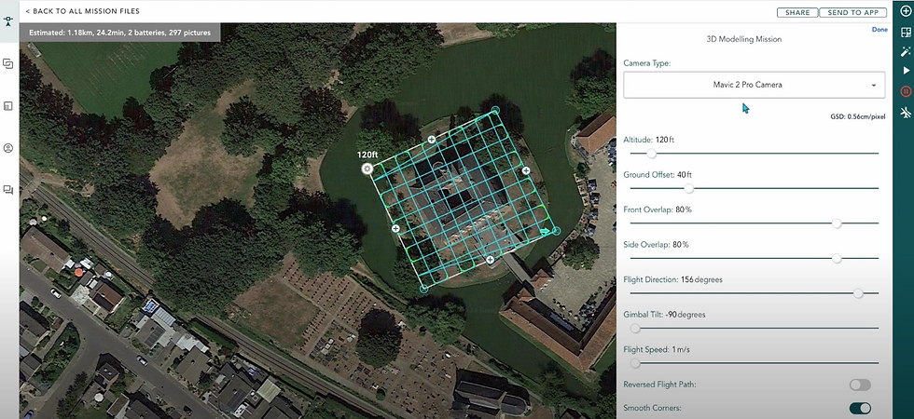Adjust the Altitude slider handle
This screenshot has width=914, height=419.
tap(652, 154)
